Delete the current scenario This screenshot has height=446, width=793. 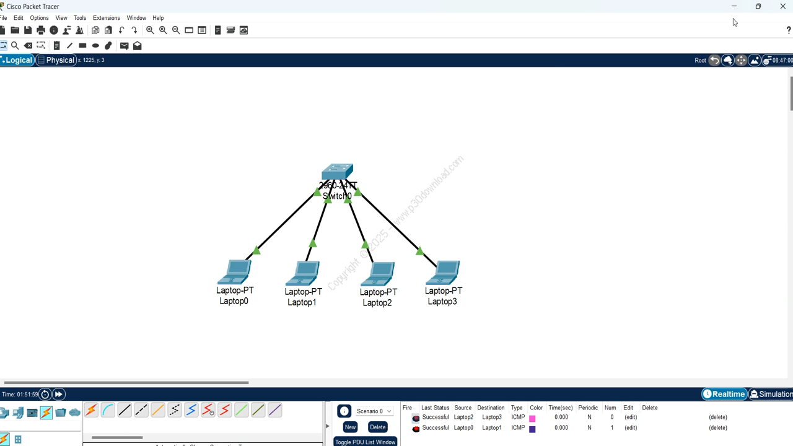377,427
